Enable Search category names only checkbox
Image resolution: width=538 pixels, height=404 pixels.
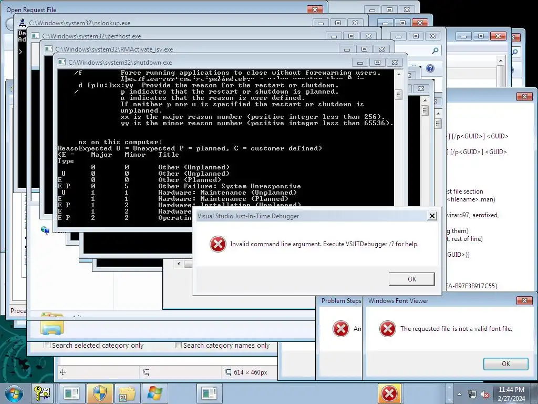[178, 345]
